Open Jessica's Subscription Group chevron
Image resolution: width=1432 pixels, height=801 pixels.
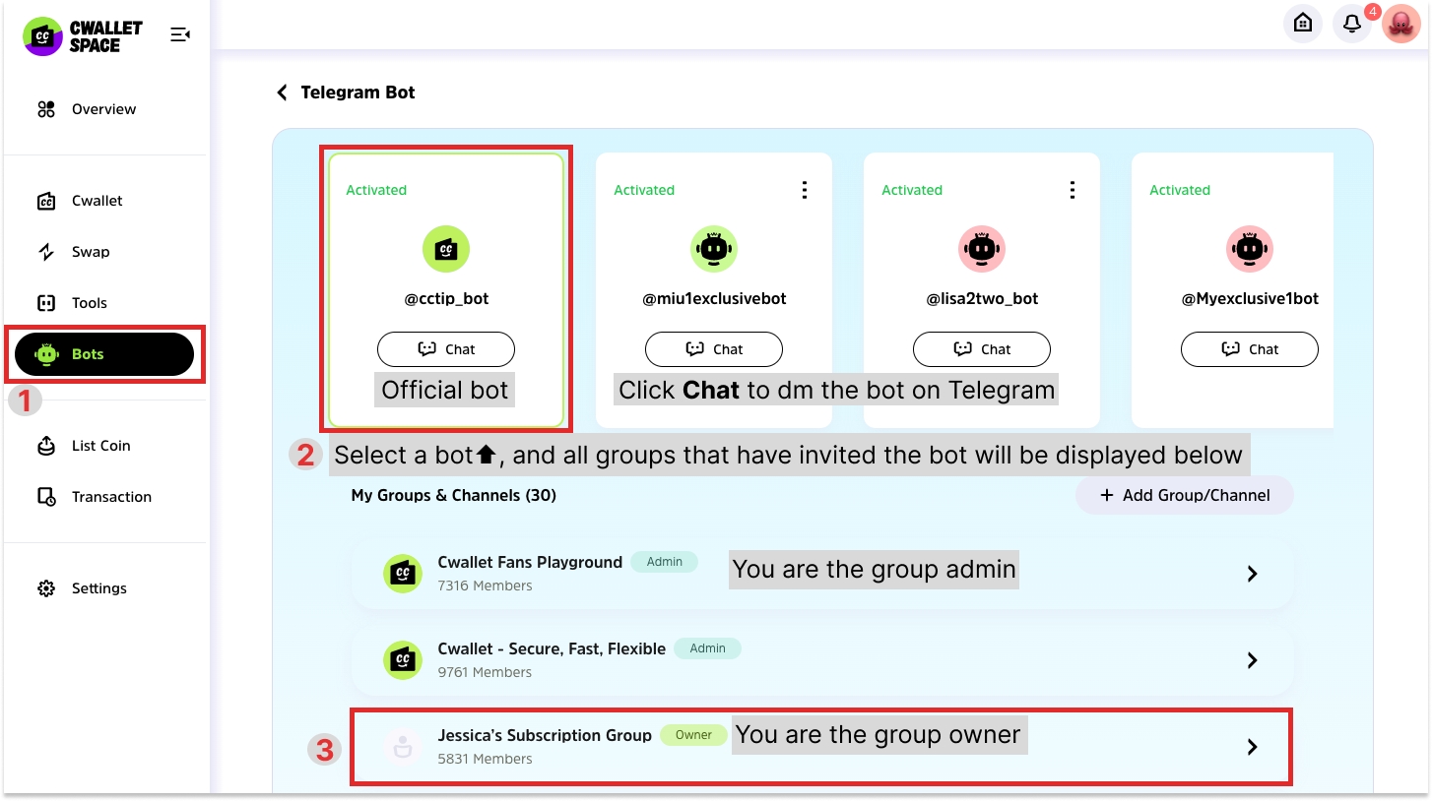(x=1252, y=747)
